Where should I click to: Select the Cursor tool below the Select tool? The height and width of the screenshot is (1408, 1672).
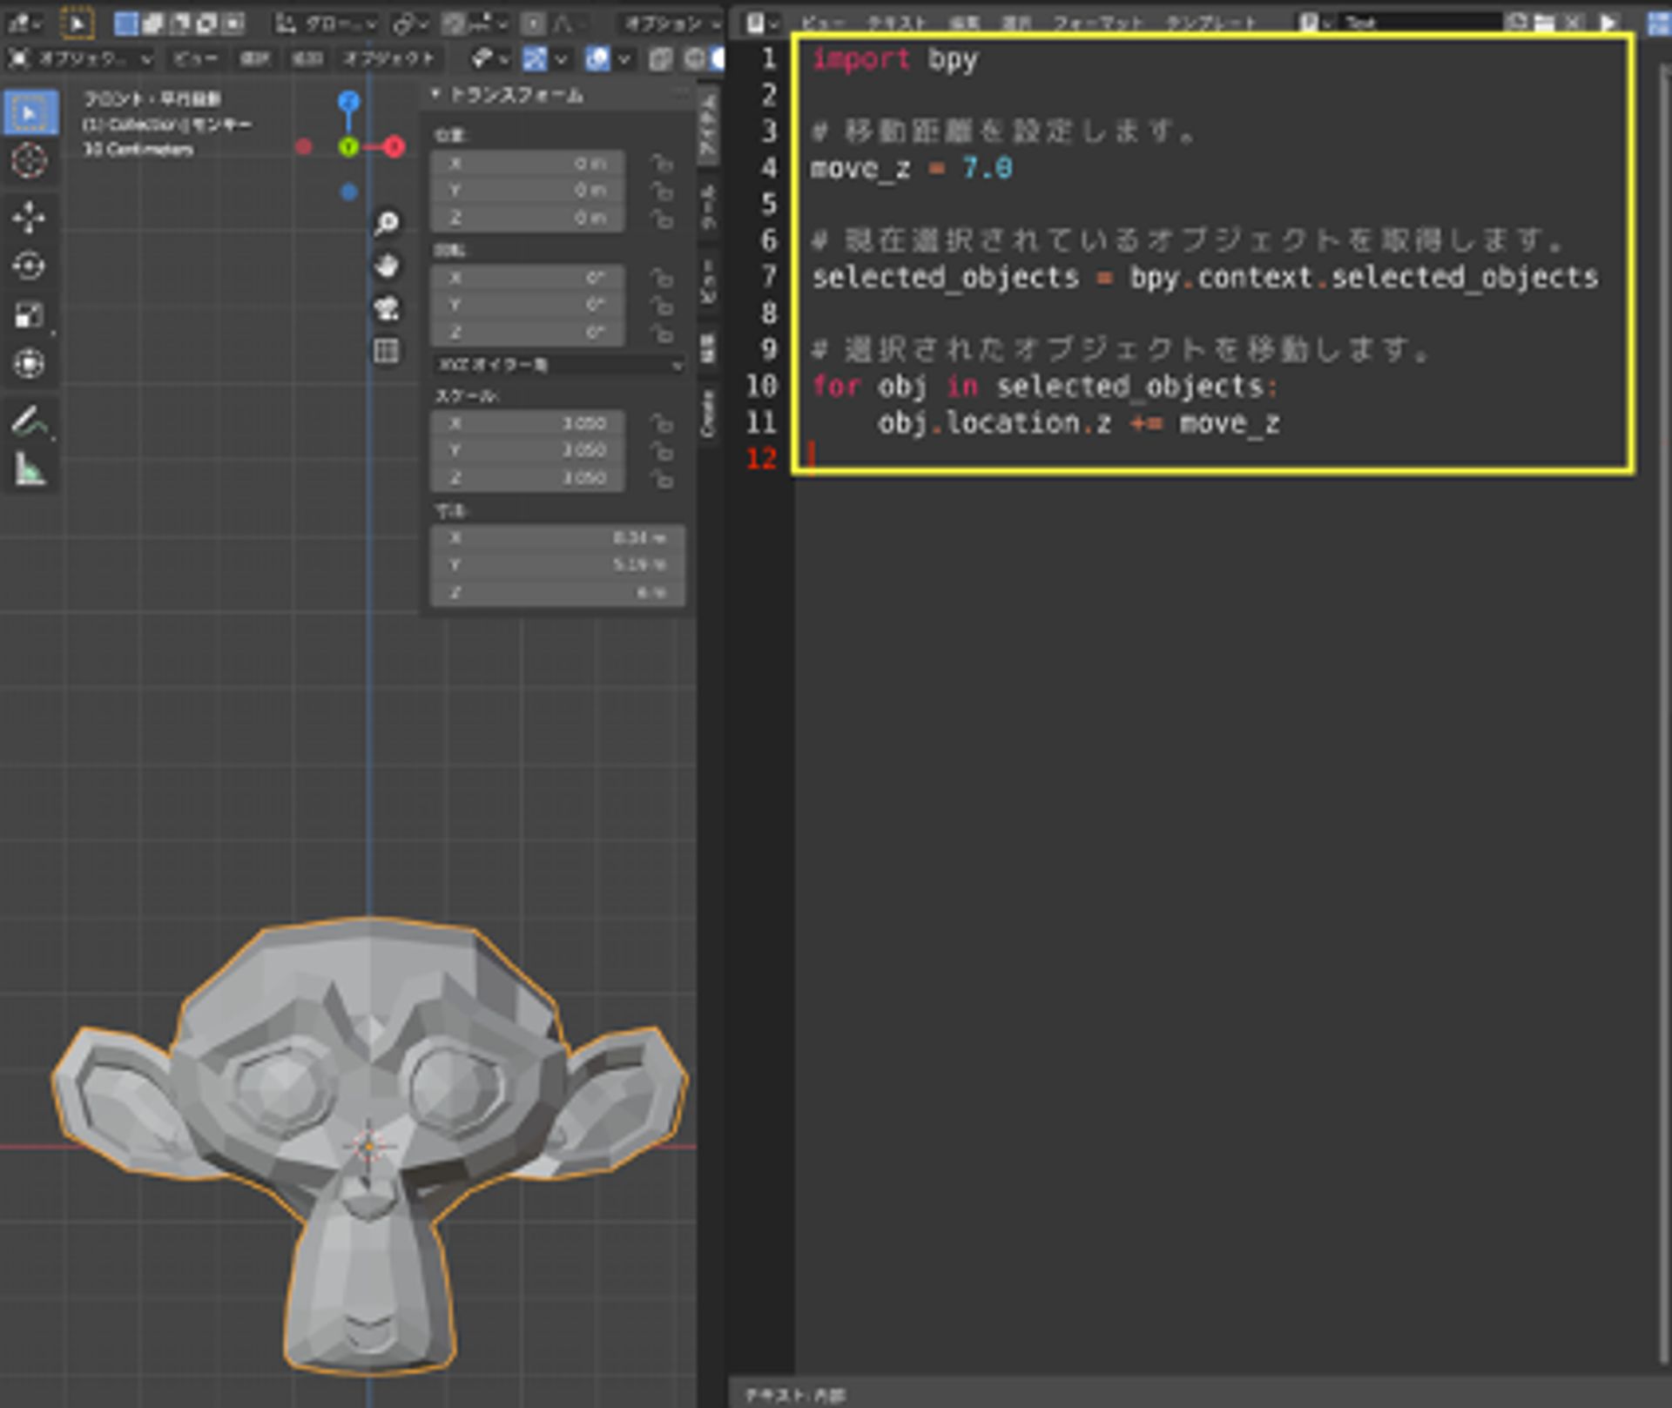pos(30,161)
